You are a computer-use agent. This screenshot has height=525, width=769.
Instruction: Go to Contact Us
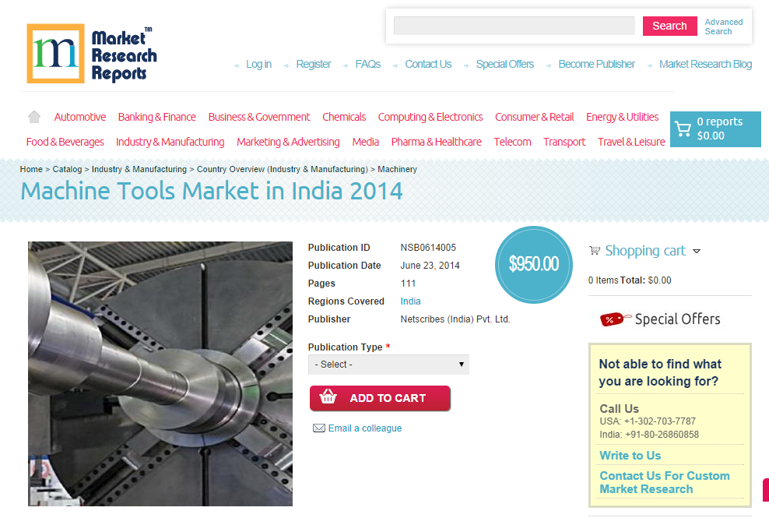tap(428, 65)
